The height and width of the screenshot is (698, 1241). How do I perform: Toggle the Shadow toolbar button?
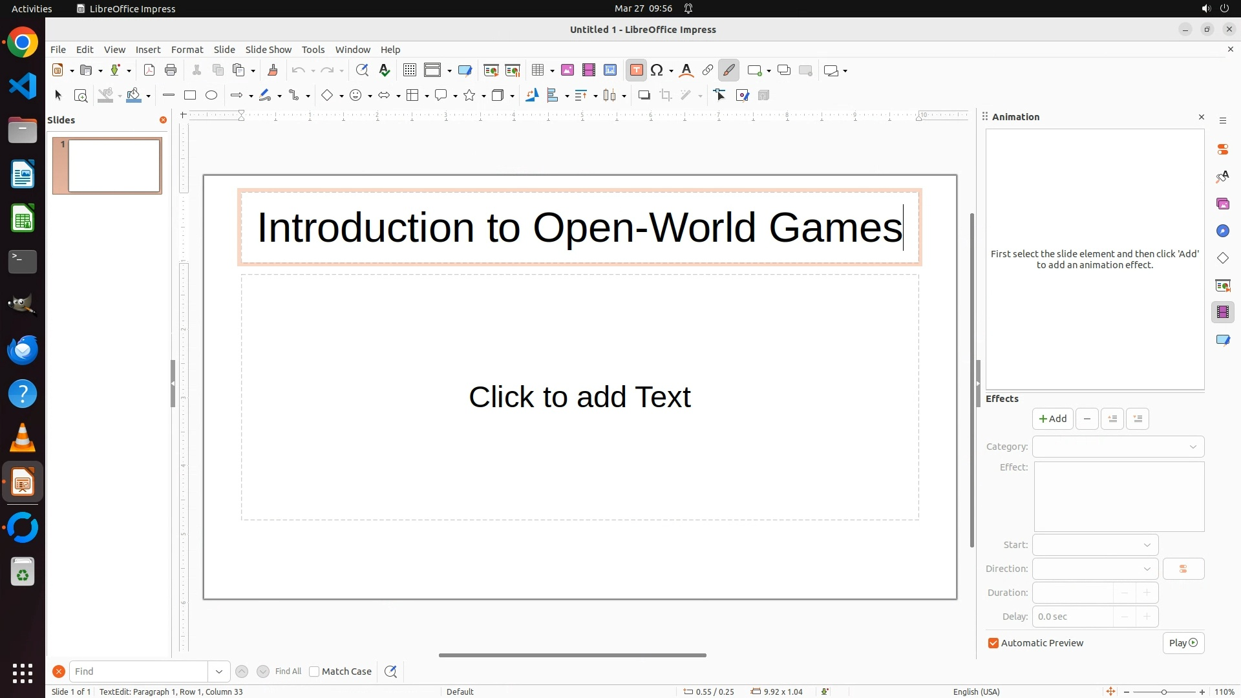coord(644,96)
